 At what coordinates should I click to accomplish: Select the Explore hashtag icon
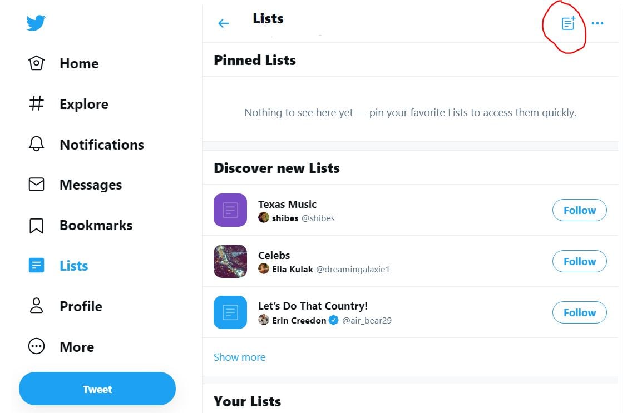click(36, 103)
